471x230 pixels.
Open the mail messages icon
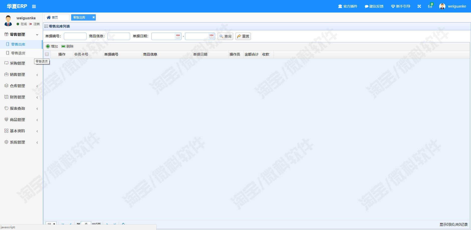(430, 6)
